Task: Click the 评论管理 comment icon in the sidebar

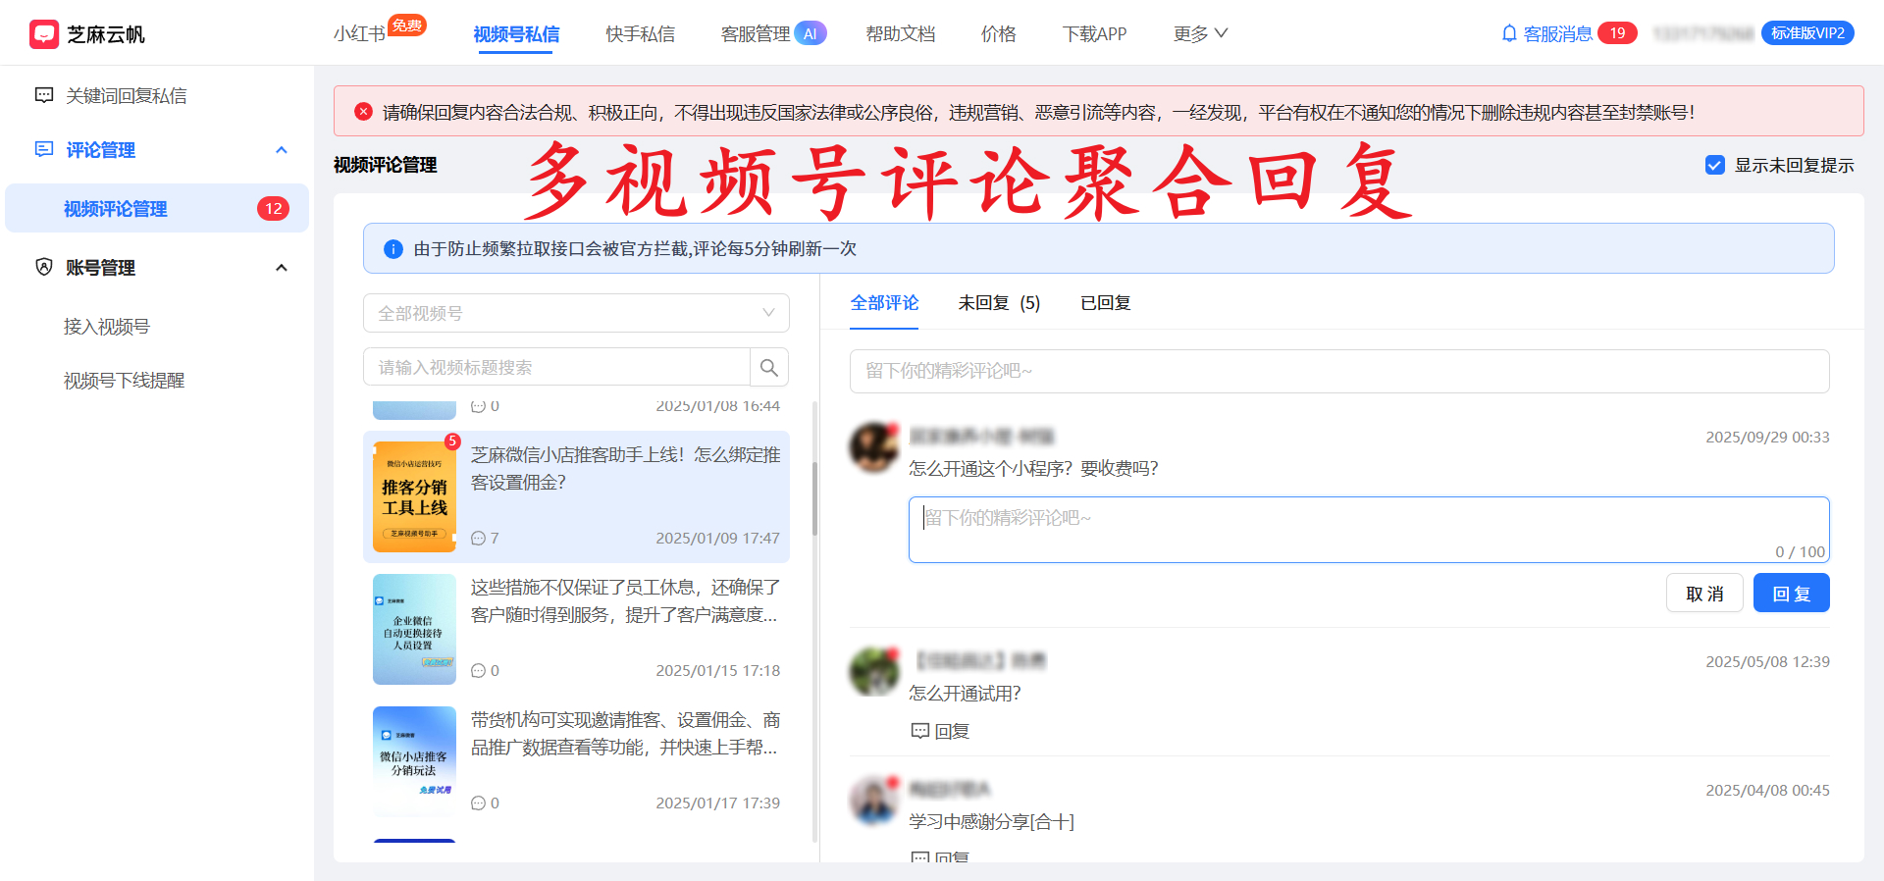Action: point(44,149)
